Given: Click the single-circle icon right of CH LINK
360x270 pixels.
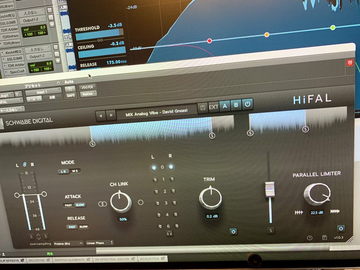Looking at the screenshot, I should point(141,202).
